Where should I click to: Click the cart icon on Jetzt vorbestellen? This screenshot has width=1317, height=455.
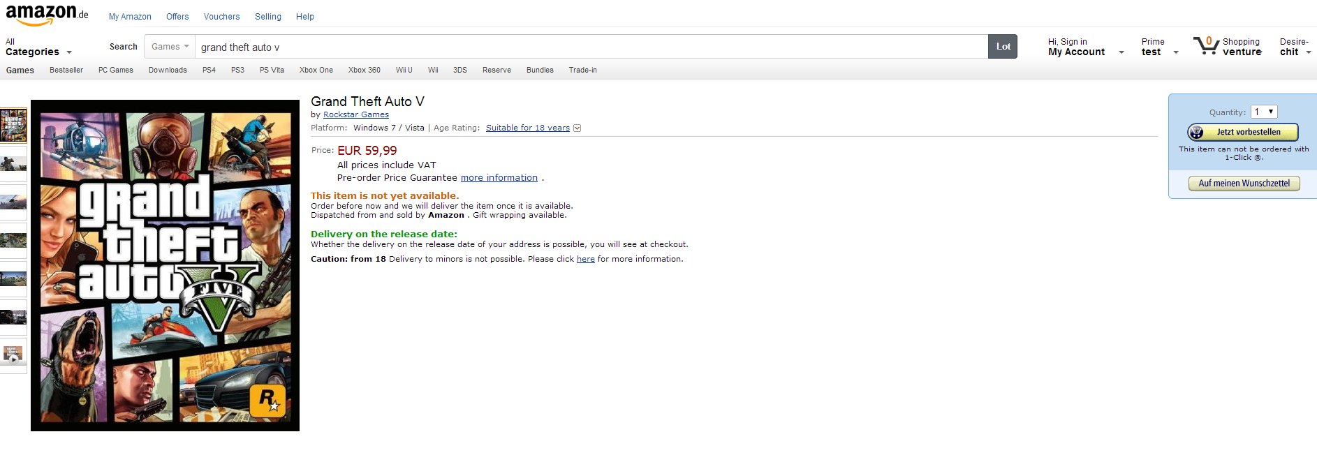(1197, 132)
